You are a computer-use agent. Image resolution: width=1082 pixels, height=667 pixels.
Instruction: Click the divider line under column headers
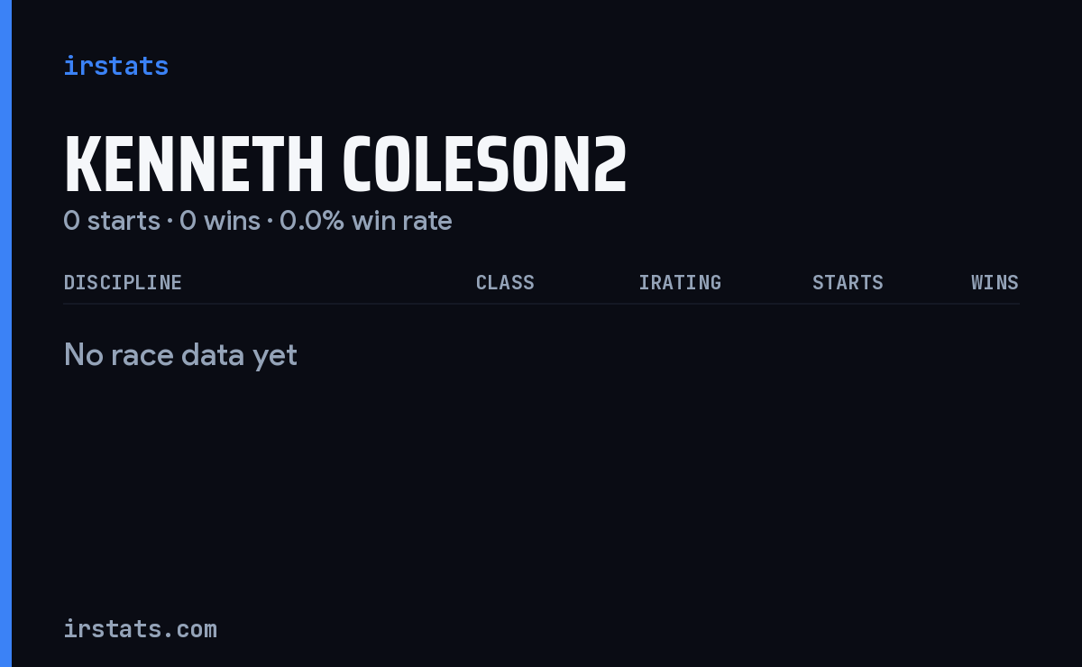542,304
